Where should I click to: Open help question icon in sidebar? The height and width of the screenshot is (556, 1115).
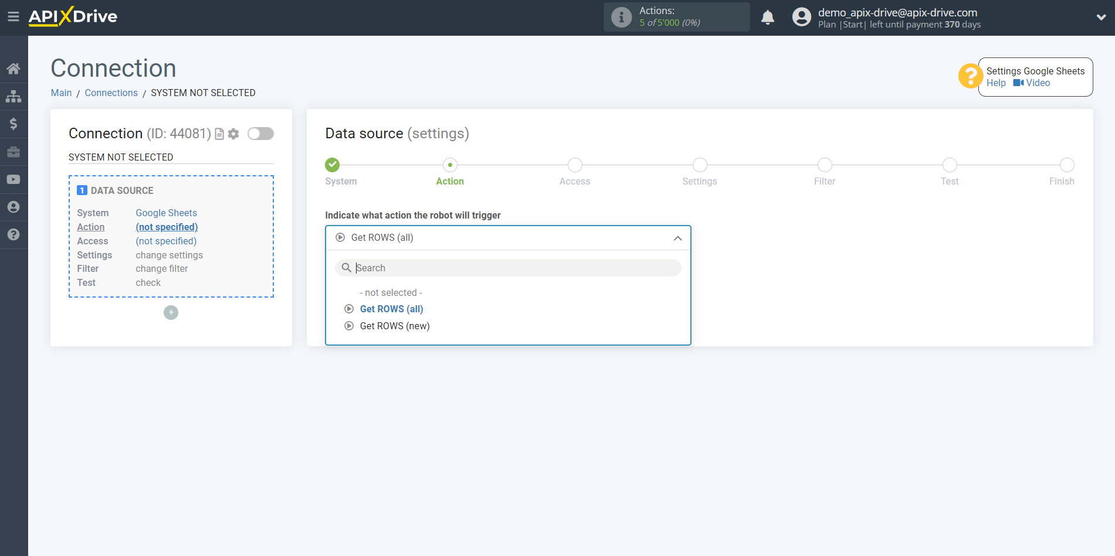[13, 234]
